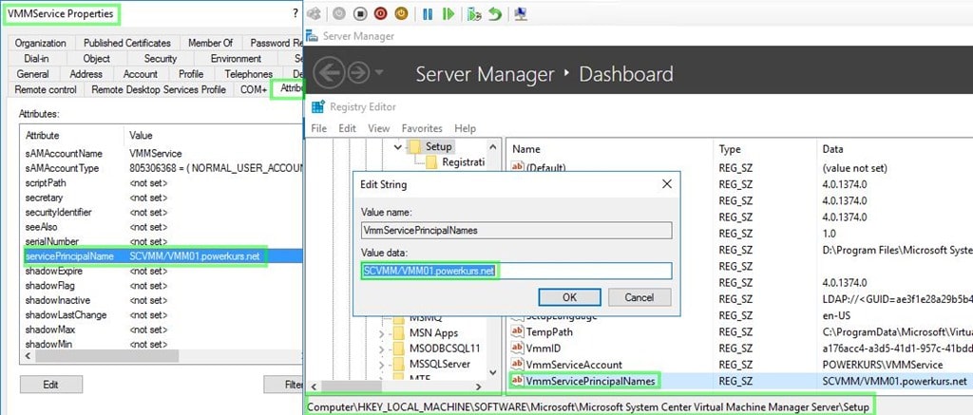The width and height of the screenshot is (973, 415).
Task: Open the Registry Editor View menu
Action: pyautogui.click(x=378, y=128)
